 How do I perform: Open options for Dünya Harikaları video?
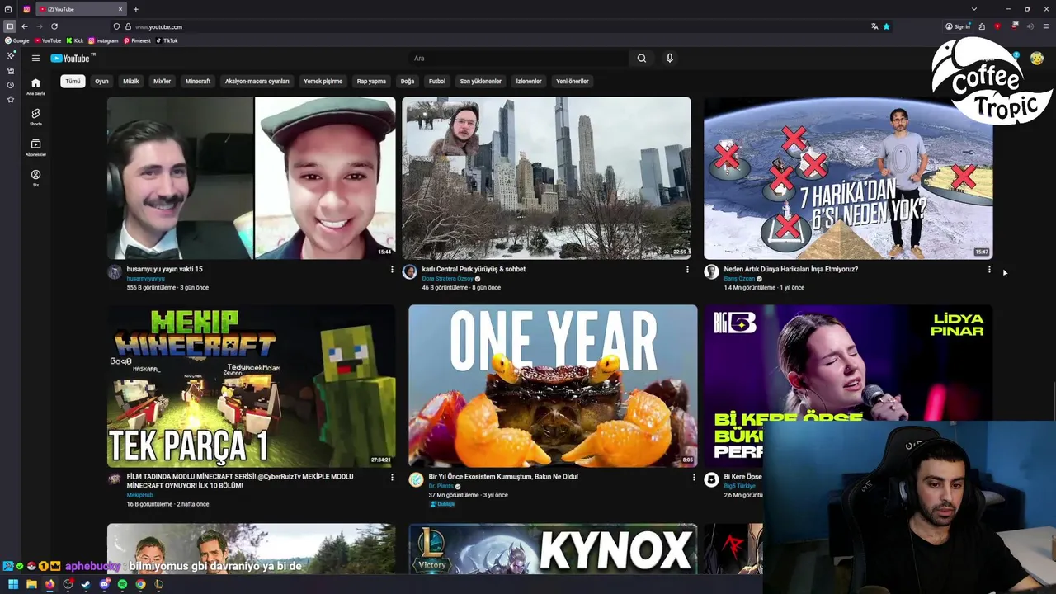click(x=989, y=270)
